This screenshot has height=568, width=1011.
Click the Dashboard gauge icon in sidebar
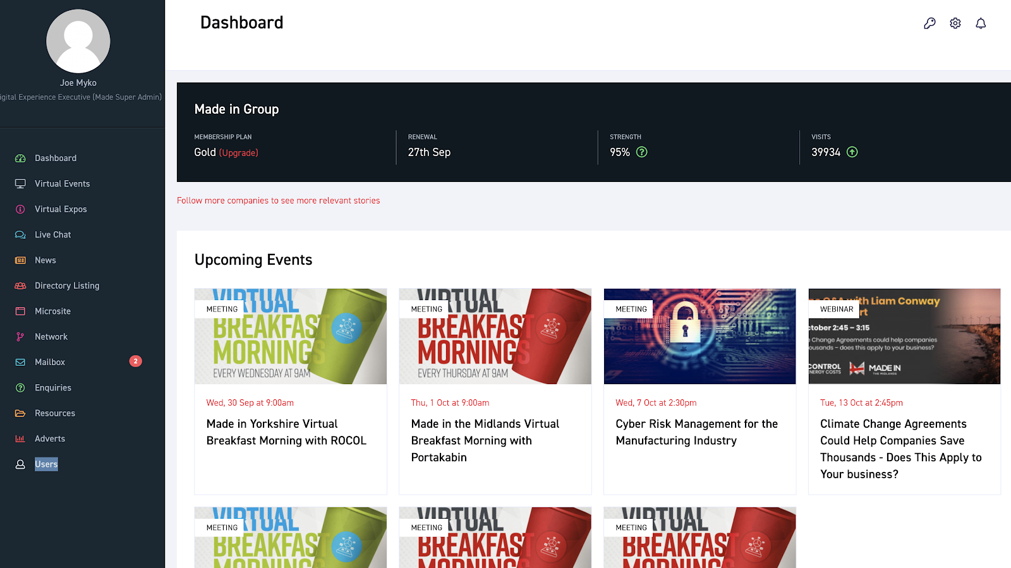[20, 158]
